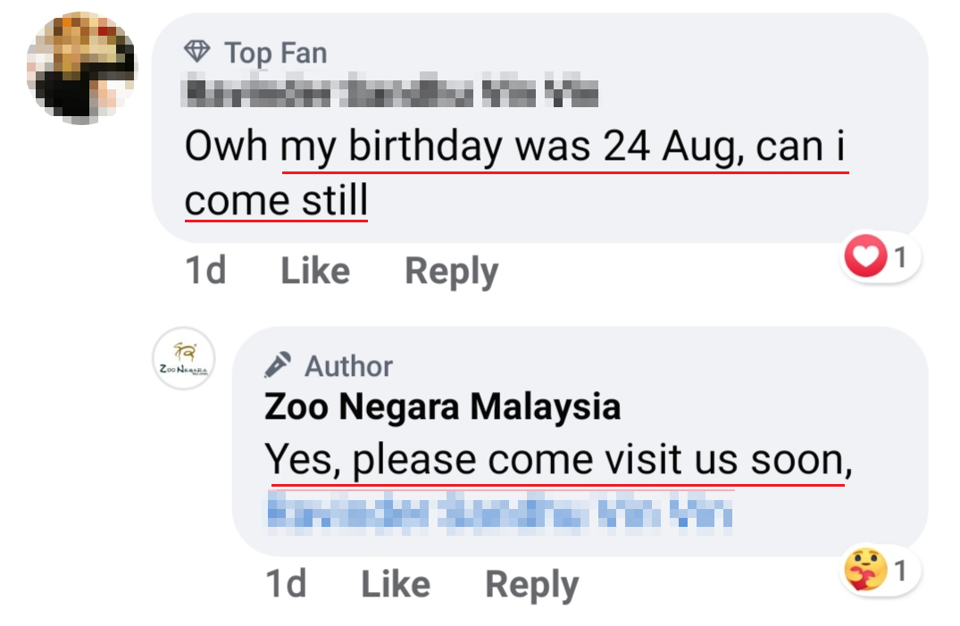Reply to the birthday comment
Viewport: 960px width, 626px height.
click(x=451, y=271)
